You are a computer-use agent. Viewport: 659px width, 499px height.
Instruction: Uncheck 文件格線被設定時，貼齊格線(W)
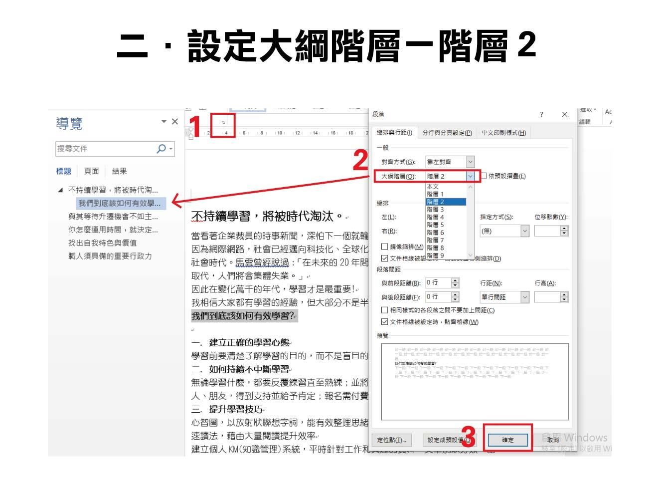point(384,322)
